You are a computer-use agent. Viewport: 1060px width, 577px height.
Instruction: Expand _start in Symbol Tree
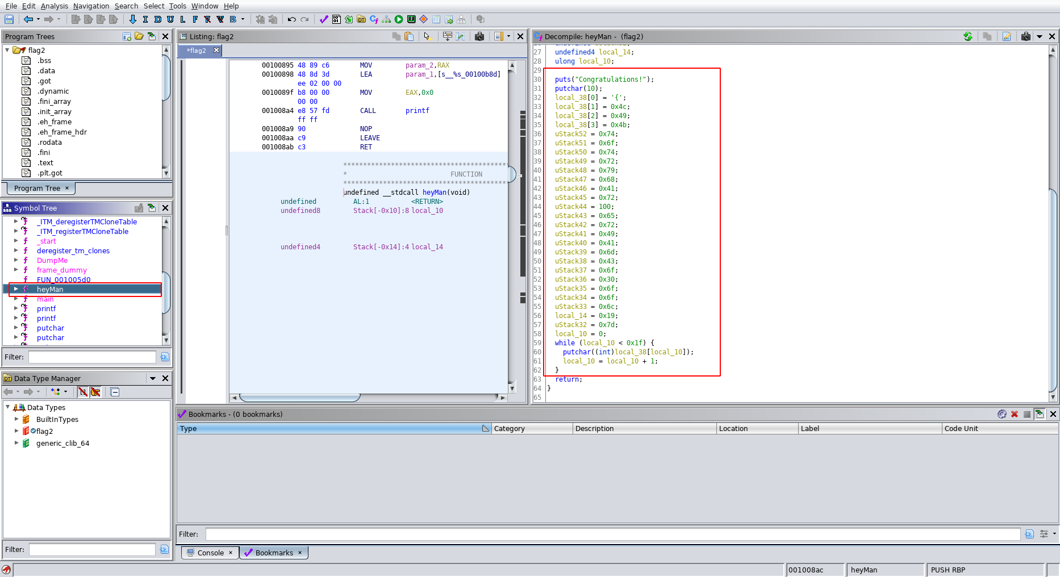pos(16,241)
